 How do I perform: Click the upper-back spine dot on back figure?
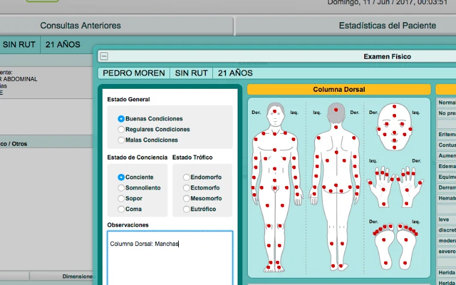click(337, 152)
